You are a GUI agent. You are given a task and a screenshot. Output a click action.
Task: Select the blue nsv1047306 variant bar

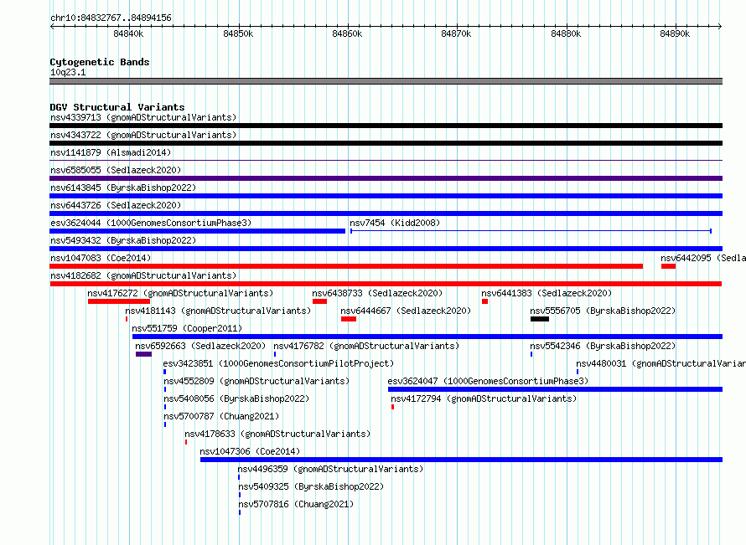pos(462,460)
